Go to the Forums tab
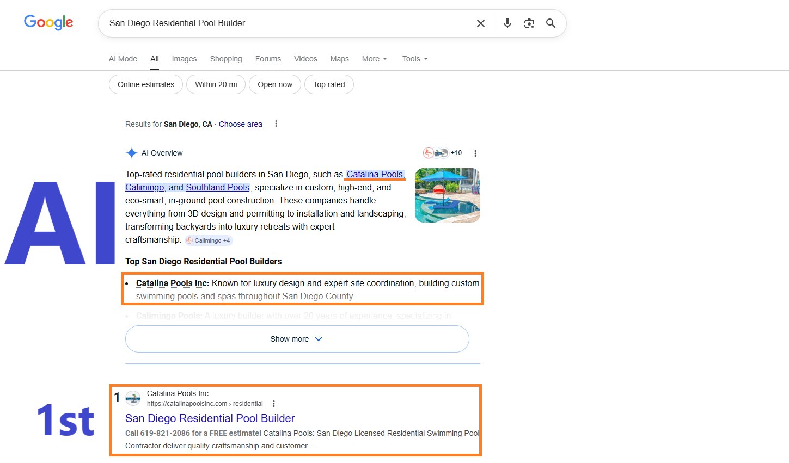This screenshot has height=463, width=789. (x=268, y=59)
